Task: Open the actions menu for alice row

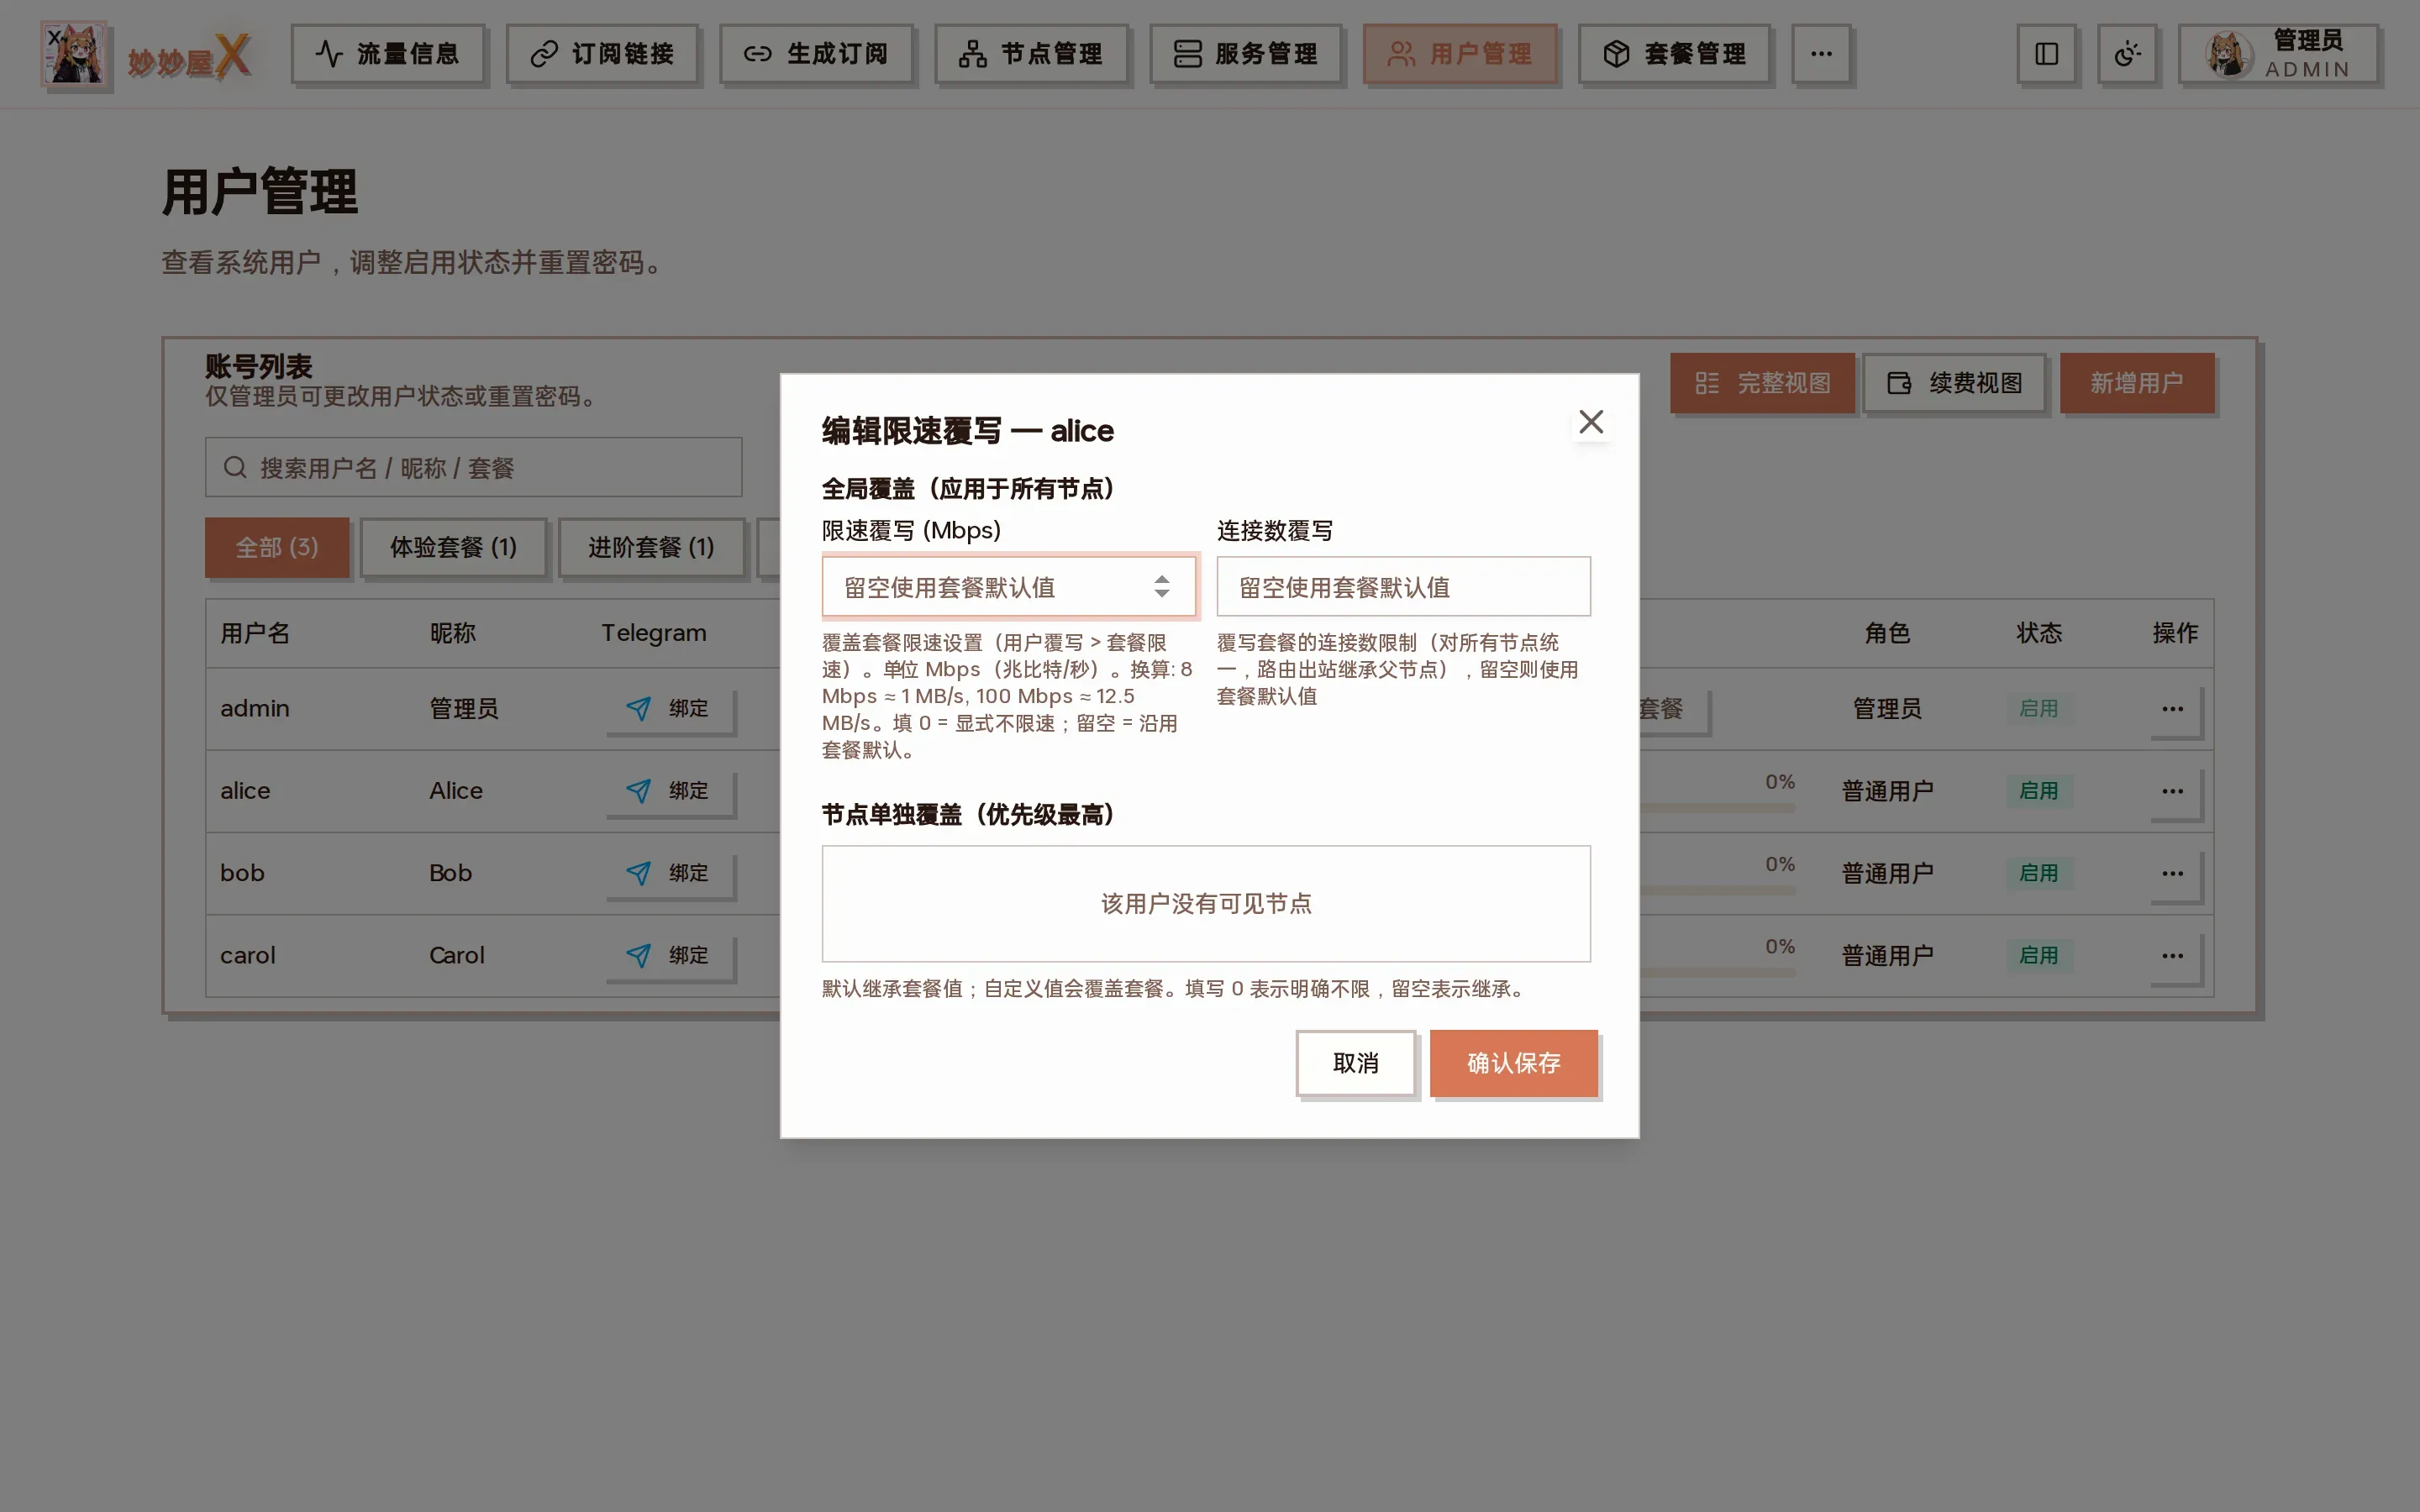Action: tap(2173, 791)
